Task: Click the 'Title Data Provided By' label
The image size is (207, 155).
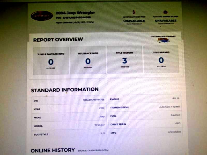Action: coord(163,36)
